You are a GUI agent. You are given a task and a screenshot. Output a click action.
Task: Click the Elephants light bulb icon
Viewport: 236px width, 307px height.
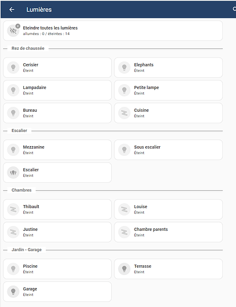coord(124,68)
